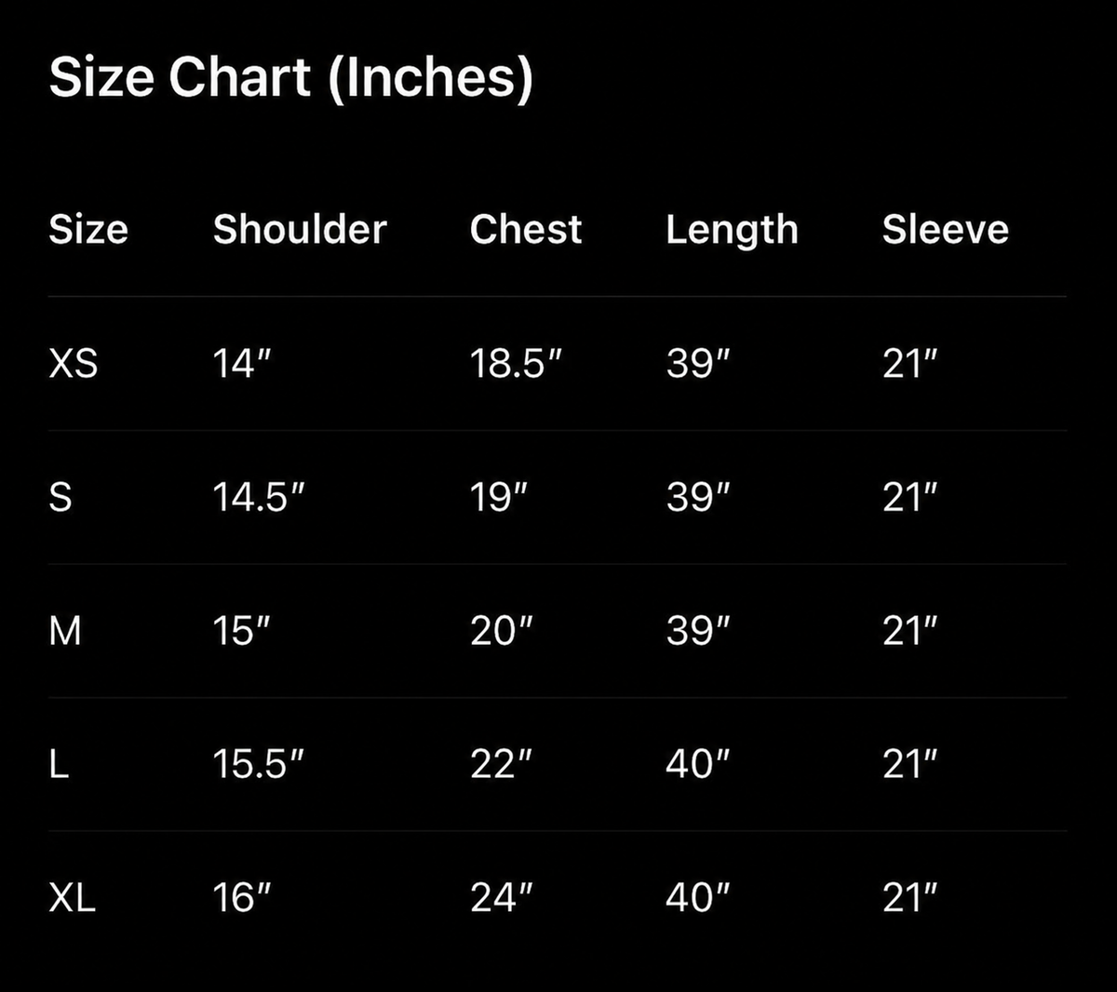
Task: Click the Chest column header
Action: [526, 229]
